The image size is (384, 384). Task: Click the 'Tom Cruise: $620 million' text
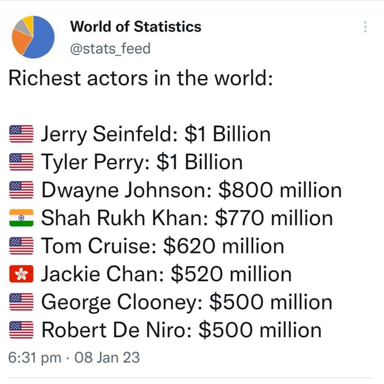(x=163, y=246)
